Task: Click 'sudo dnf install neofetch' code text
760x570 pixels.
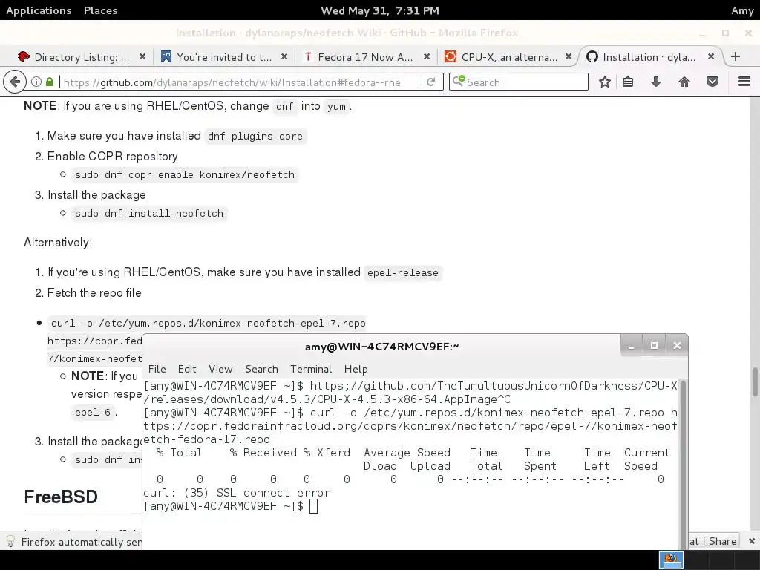Action: tap(149, 213)
